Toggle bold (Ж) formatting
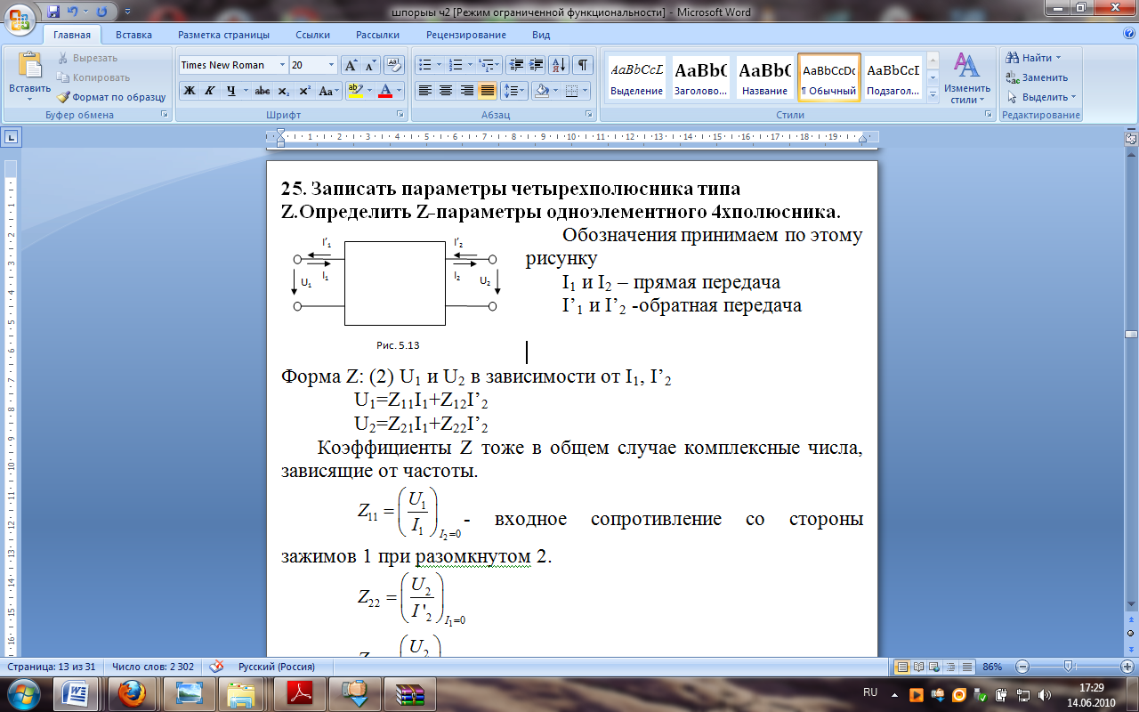This screenshot has width=1139, height=712. (x=189, y=91)
